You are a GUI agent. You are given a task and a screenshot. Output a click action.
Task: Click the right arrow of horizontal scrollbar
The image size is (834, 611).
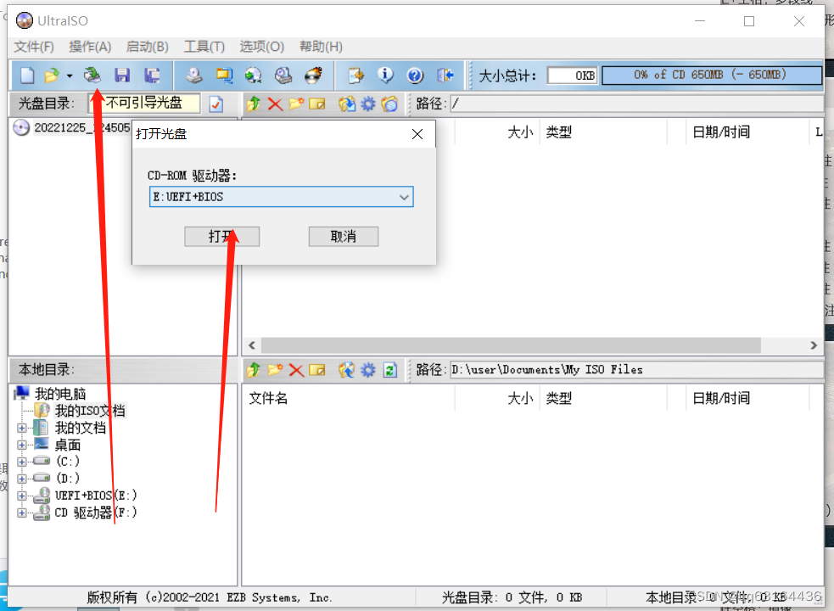[814, 345]
